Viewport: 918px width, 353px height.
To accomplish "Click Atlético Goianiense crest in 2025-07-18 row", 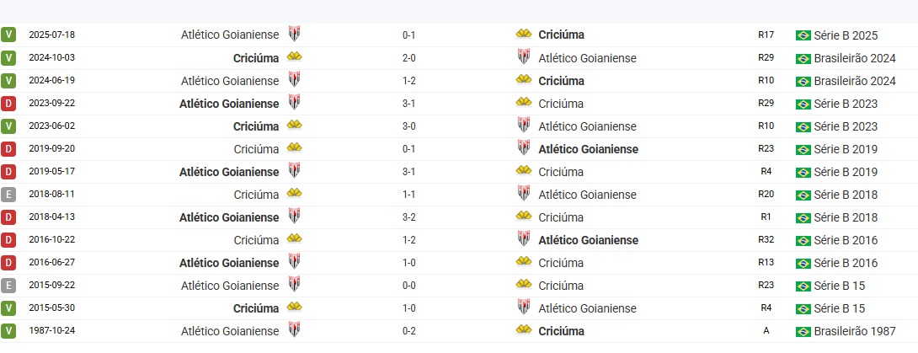I will [x=294, y=35].
